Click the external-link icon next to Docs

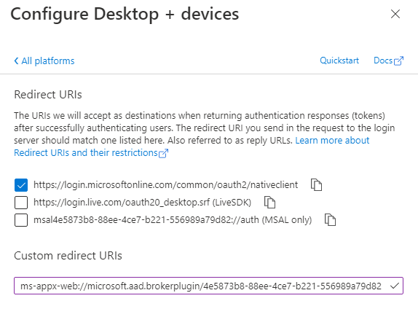pyautogui.click(x=398, y=60)
